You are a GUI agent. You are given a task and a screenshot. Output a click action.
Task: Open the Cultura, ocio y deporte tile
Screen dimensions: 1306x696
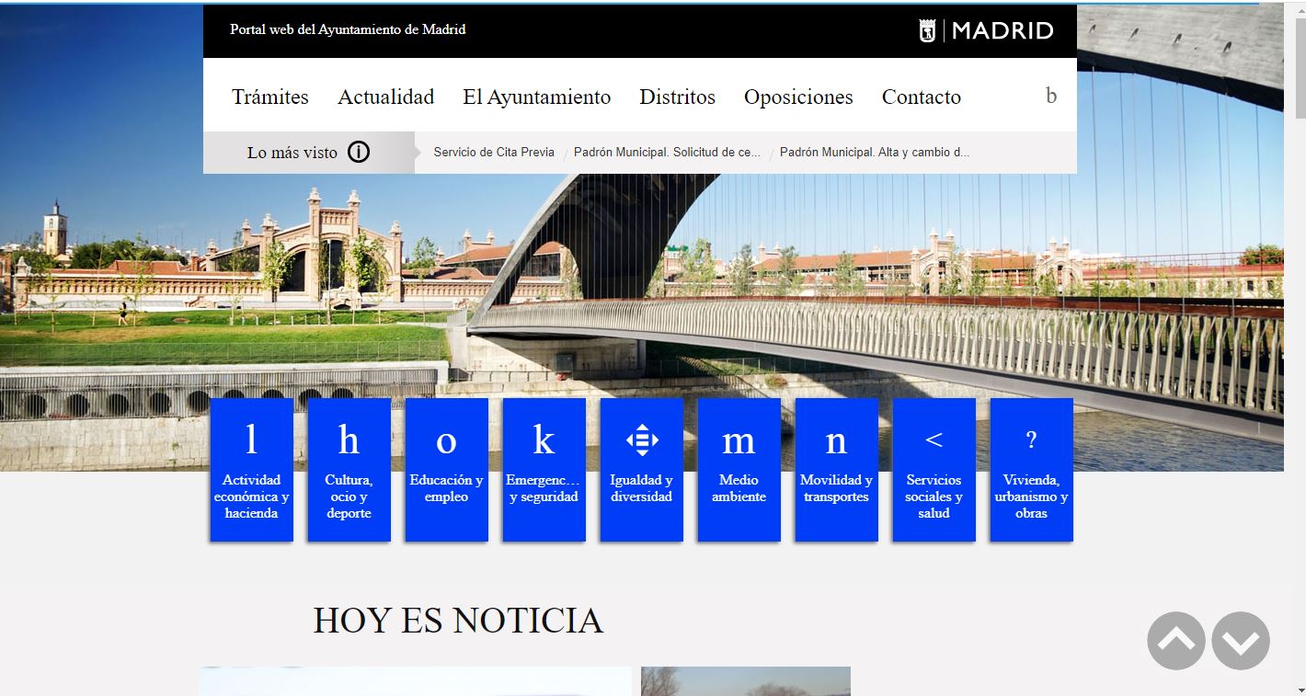click(x=349, y=469)
